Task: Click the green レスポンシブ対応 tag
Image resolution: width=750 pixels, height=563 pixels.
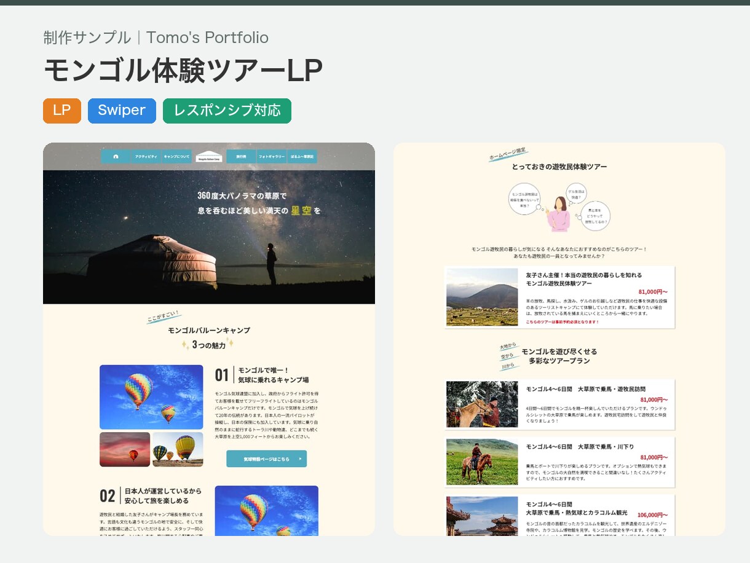Action: click(x=227, y=111)
